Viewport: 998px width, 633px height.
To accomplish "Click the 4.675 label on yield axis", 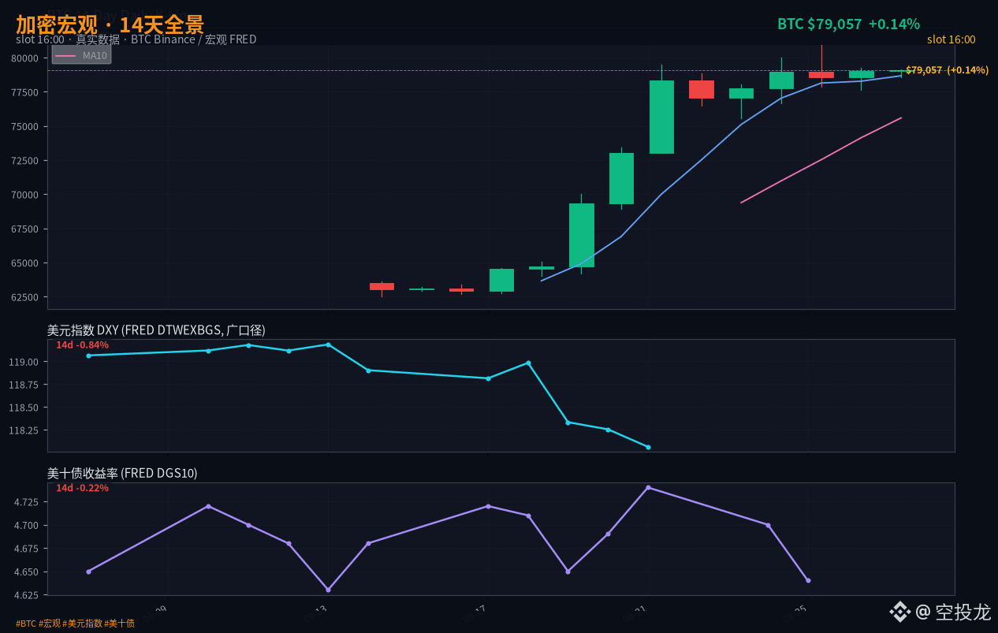I will 25,549.
